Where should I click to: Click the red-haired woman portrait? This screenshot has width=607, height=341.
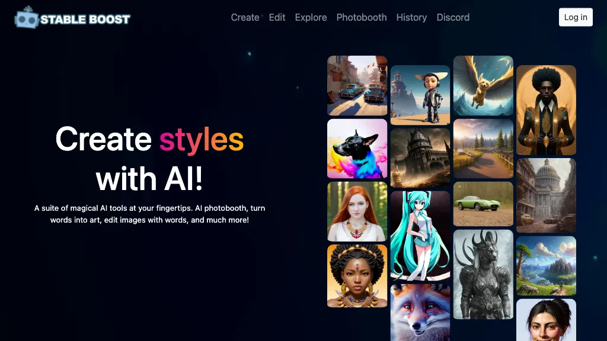(357, 211)
